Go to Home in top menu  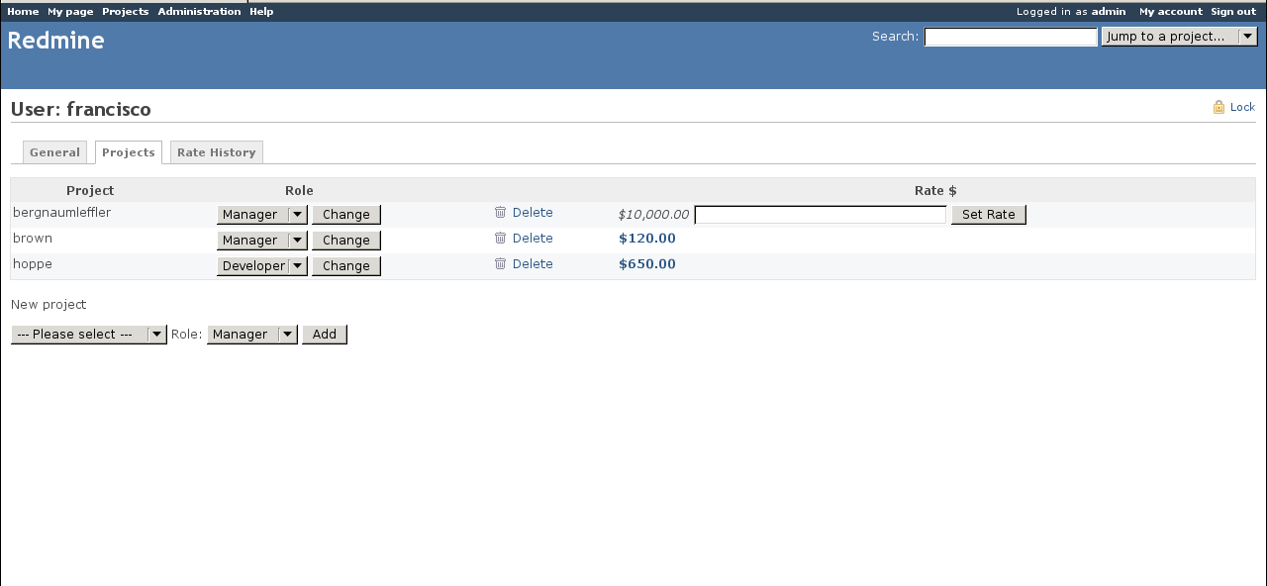pos(23,11)
